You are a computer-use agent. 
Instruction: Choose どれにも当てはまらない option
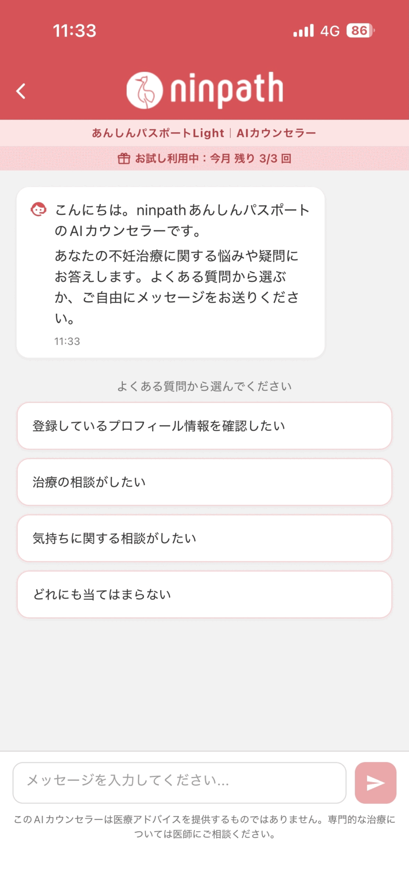click(204, 595)
